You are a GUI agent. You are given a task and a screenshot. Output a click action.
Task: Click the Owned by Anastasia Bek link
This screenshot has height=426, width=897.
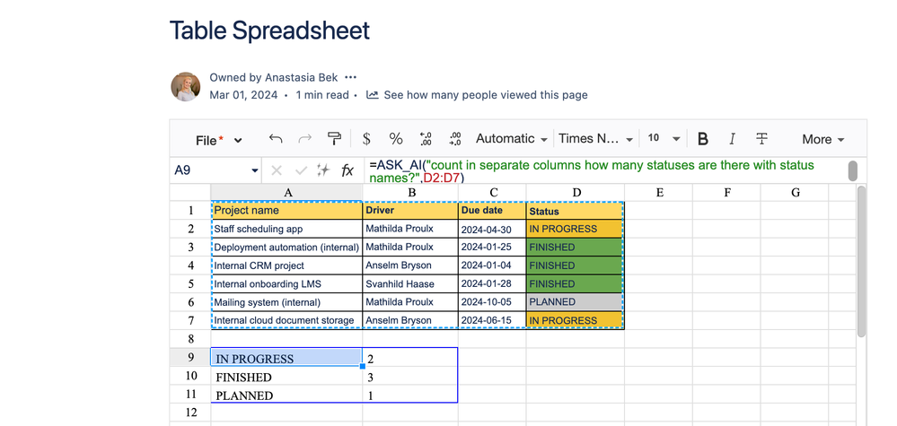coord(274,77)
